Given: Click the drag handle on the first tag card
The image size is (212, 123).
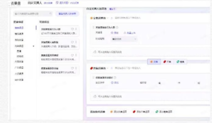Looking at the screenshot, I should tap(76, 29).
